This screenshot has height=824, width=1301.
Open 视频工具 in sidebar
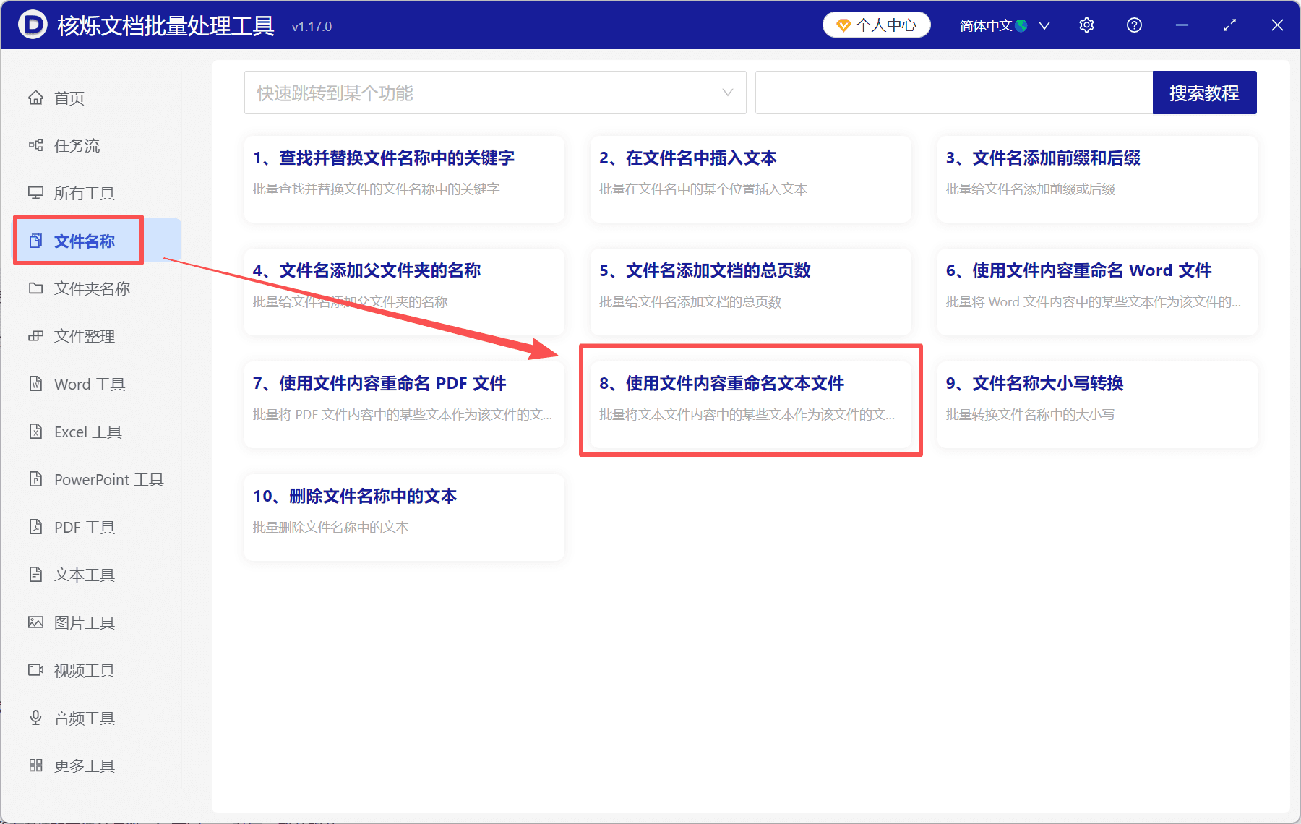coord(84,670)
